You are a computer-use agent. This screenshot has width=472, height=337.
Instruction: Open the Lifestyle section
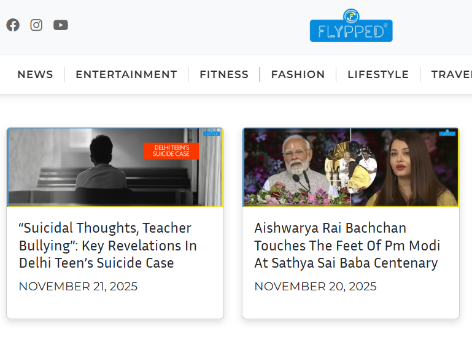[x=378, y=74]
